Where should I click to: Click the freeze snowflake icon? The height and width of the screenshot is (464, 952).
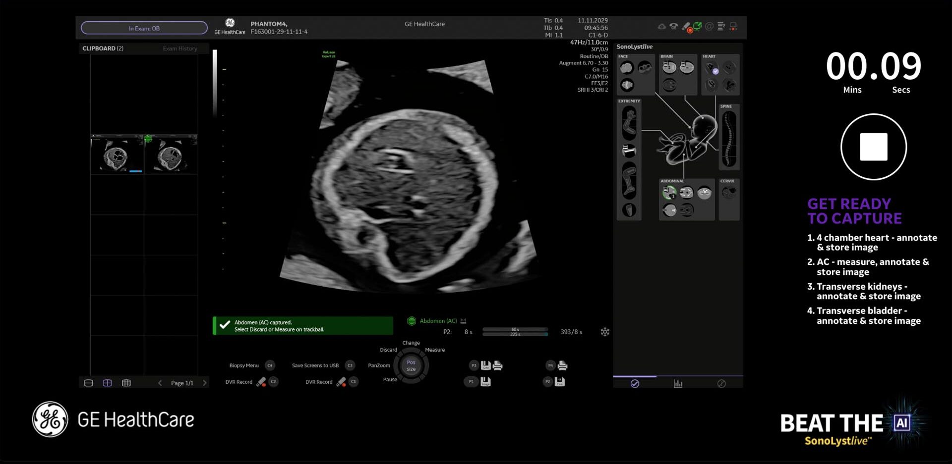[x=604, y=332]
